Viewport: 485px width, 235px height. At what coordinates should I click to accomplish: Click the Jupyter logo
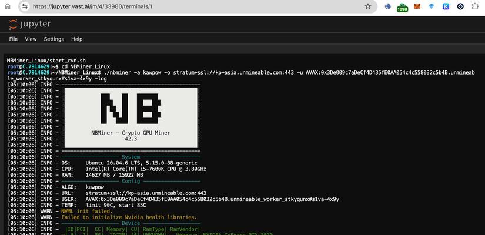pos(30,24)
